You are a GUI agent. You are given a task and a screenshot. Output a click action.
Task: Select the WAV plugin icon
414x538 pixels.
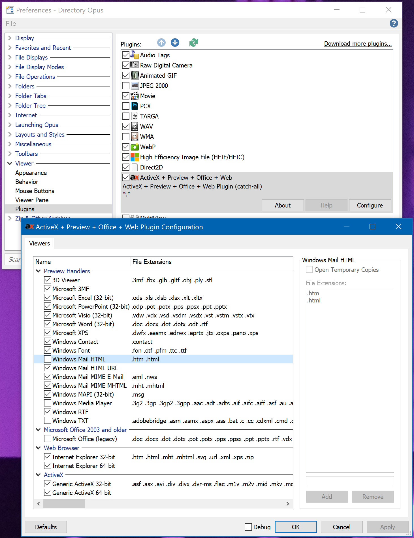tap(135, 126)
